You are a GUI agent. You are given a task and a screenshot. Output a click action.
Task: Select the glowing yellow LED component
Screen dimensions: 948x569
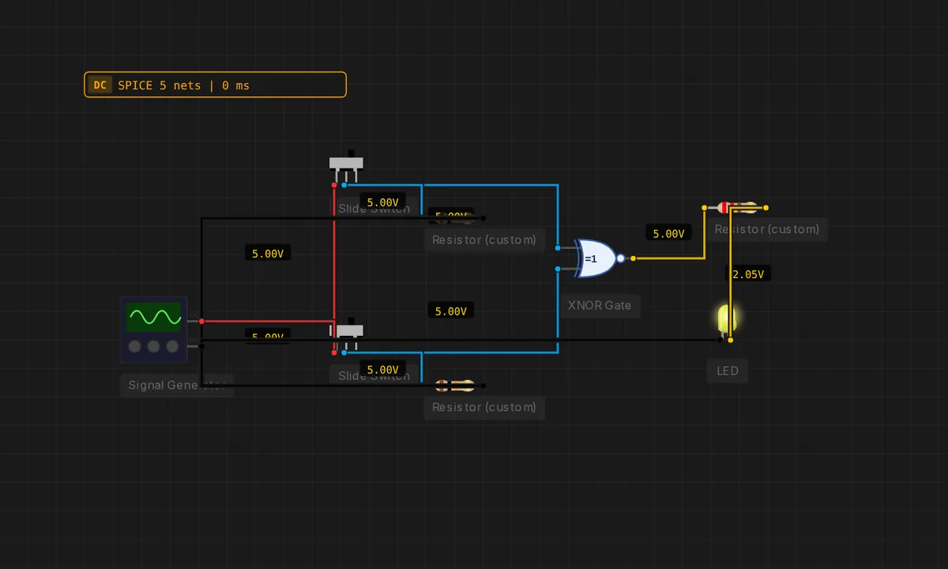[727, 319]
